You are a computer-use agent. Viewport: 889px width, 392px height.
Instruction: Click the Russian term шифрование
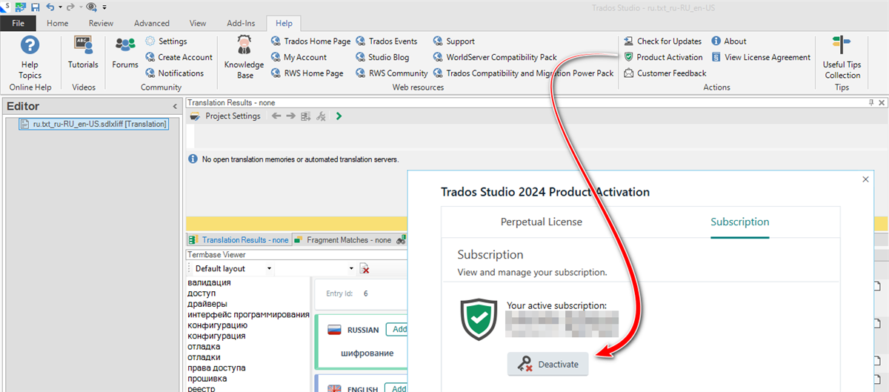[x=367, y=353]
